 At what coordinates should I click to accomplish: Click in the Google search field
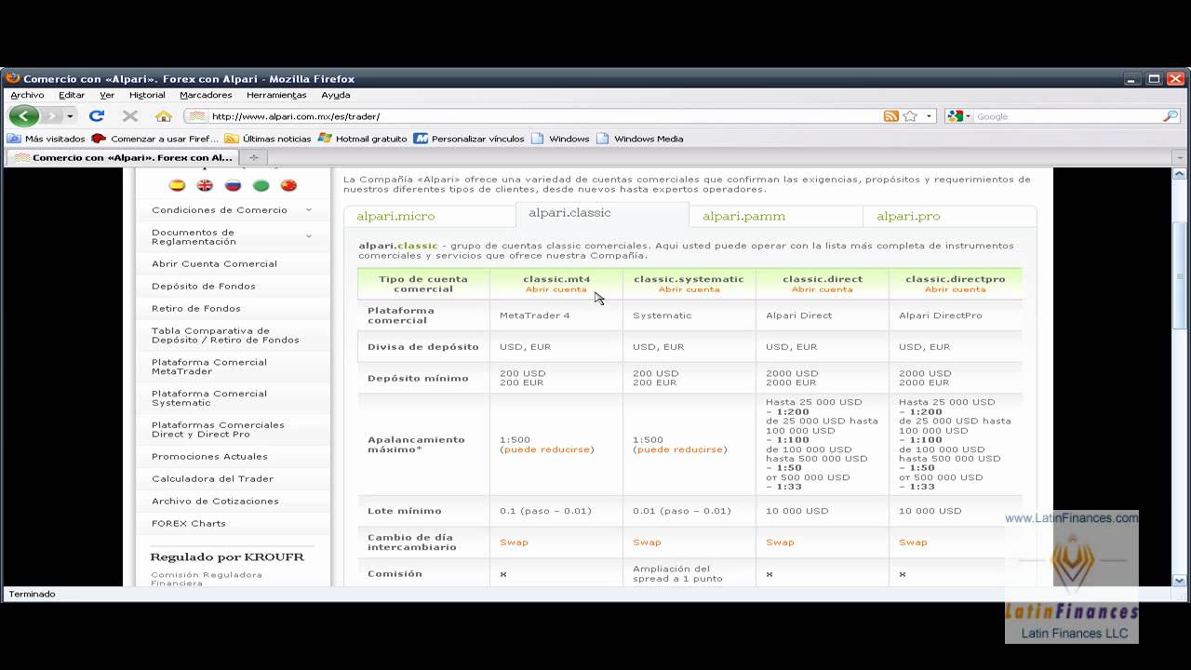(x=1067, y=116)
